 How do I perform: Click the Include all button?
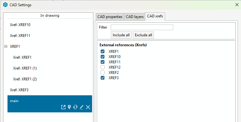click(121, 35)
